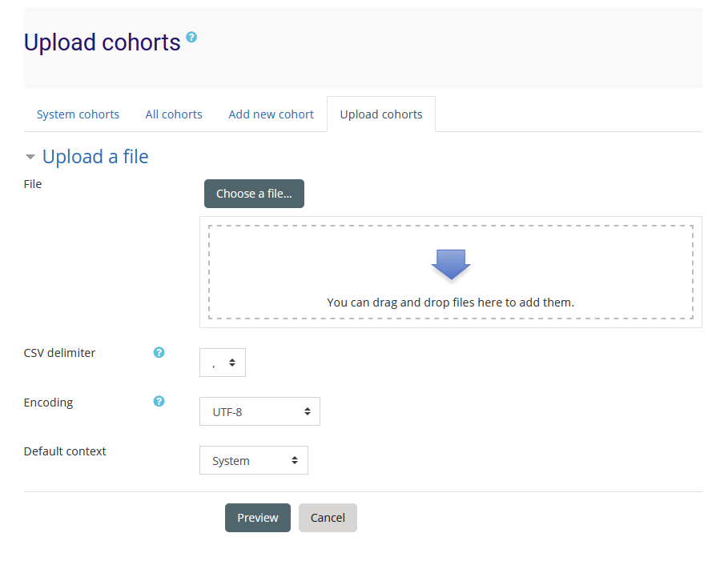The width and height of the screenshot is (724, 561).
Task: Open the CSV delimiter help icon
Action: click(x=159, y=352)
